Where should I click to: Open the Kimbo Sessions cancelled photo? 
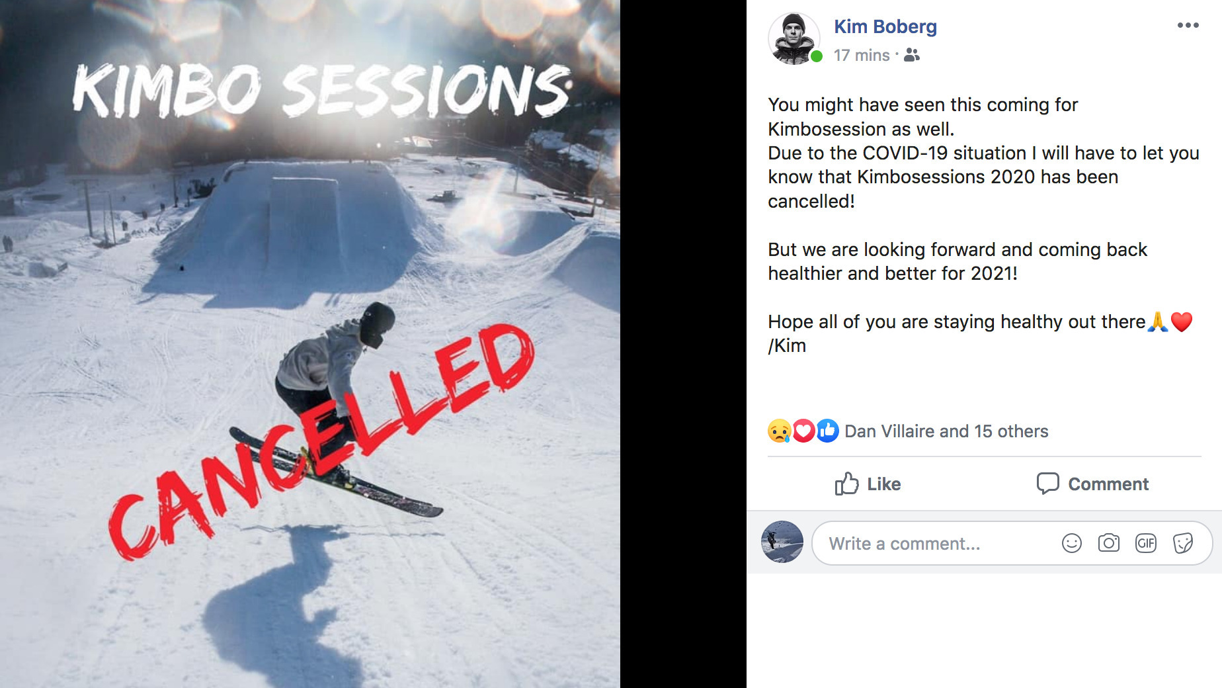(x=310, y=344)
